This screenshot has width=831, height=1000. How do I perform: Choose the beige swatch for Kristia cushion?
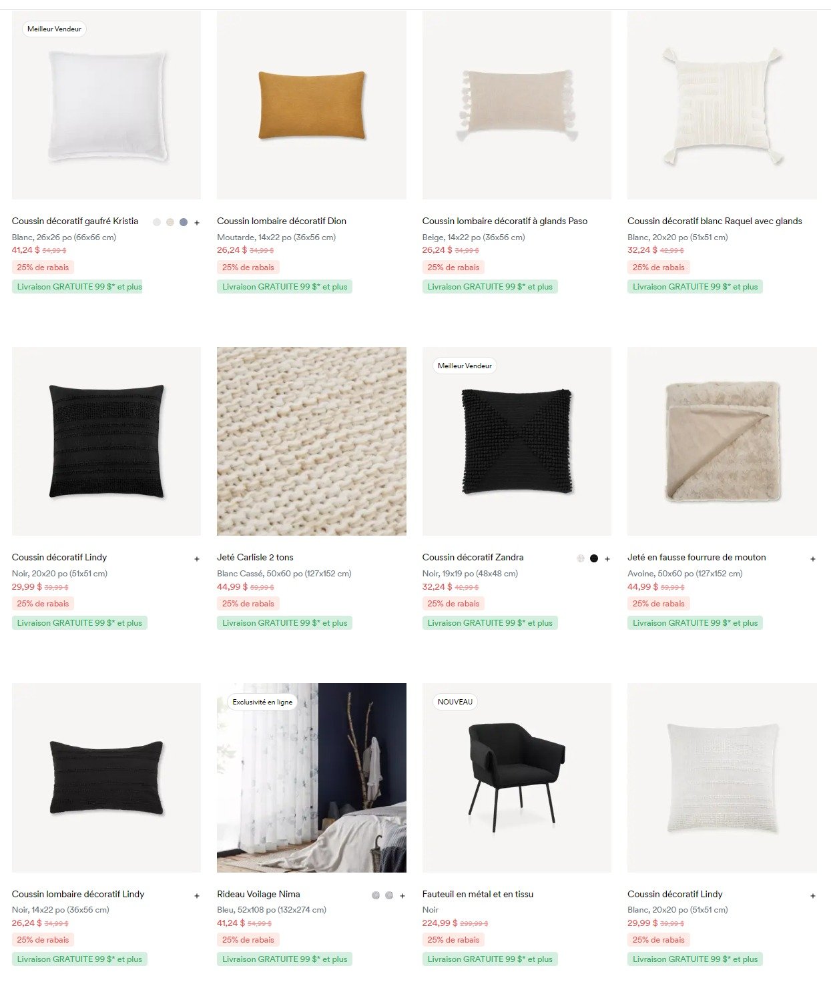170,222
